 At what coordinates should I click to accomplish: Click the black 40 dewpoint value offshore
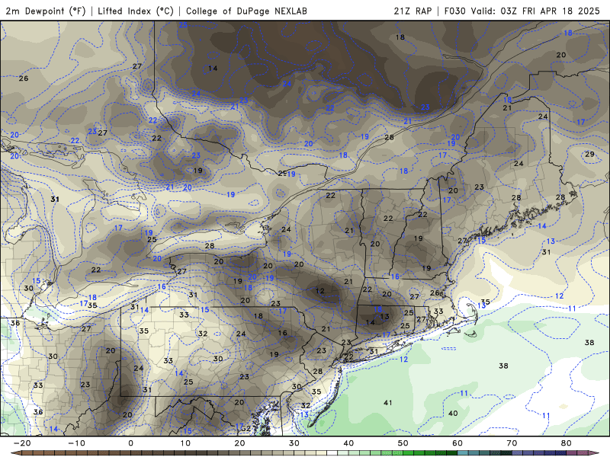point(453,413)
